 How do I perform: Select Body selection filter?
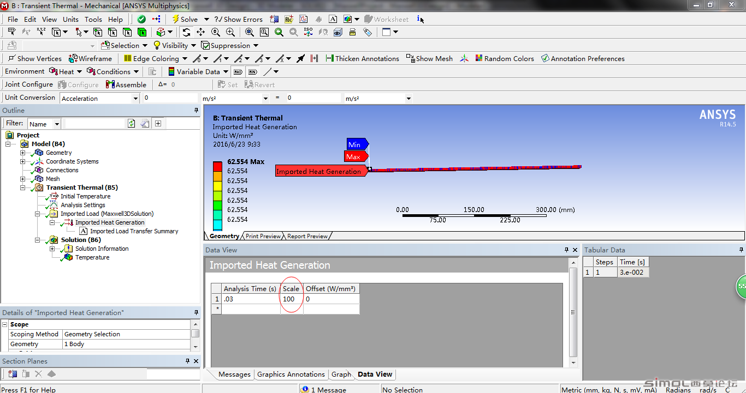click(x=142, y=32)
